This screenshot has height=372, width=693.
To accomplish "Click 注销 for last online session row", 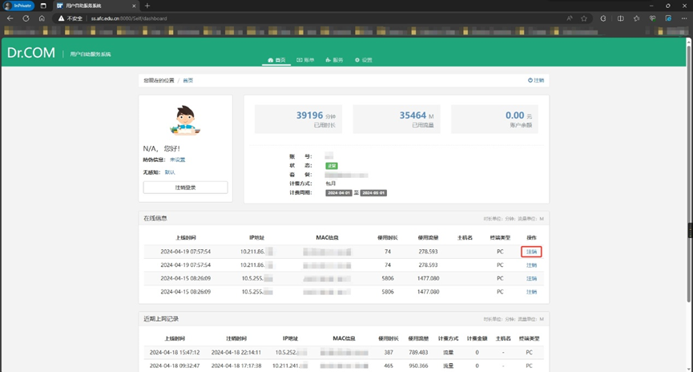I will click(x=531, y=292).
